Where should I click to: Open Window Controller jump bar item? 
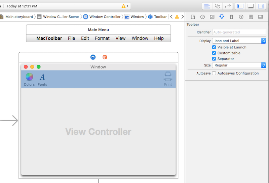click(x=102, y=17)
